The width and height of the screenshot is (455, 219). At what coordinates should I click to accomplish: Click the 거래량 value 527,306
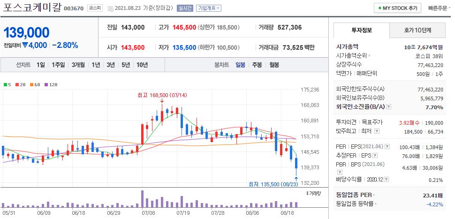coord(289,28)
